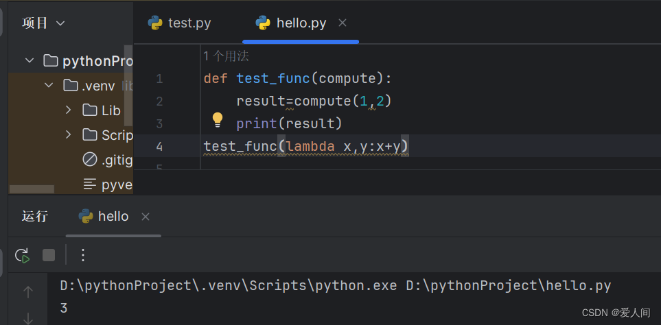This screenshot has height=325, width=661.
Task: Click the Python icon on test.py tab
Action: [x=155, y=23]
